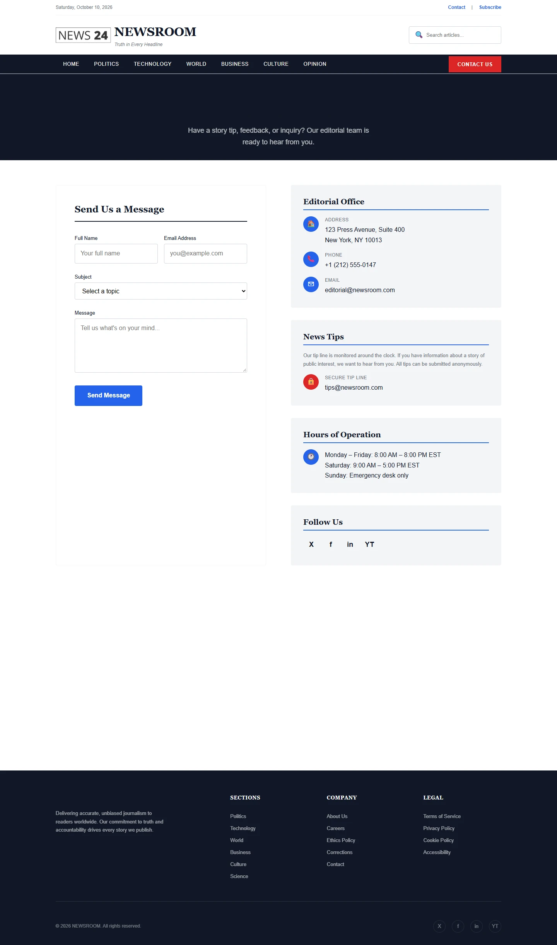Viewport: 557px width, 945px height.
Task: Click the Full Name input field
Action: click(x=116, y=253)
